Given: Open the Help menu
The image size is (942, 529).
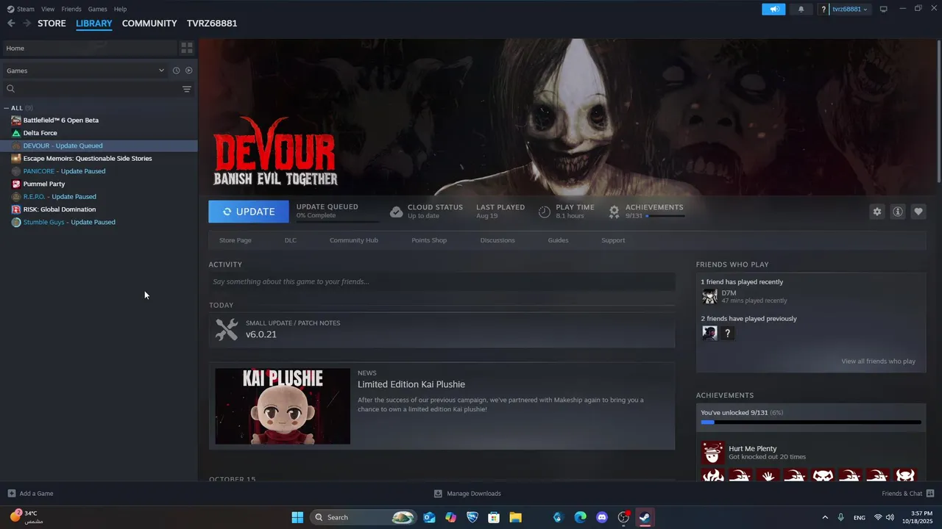Looking at the screenshot, I should coord(120,9).
